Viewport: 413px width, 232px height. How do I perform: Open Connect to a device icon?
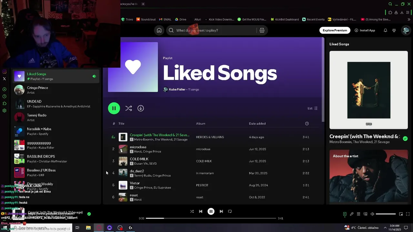pyautogui.click(x=366, y=214)
